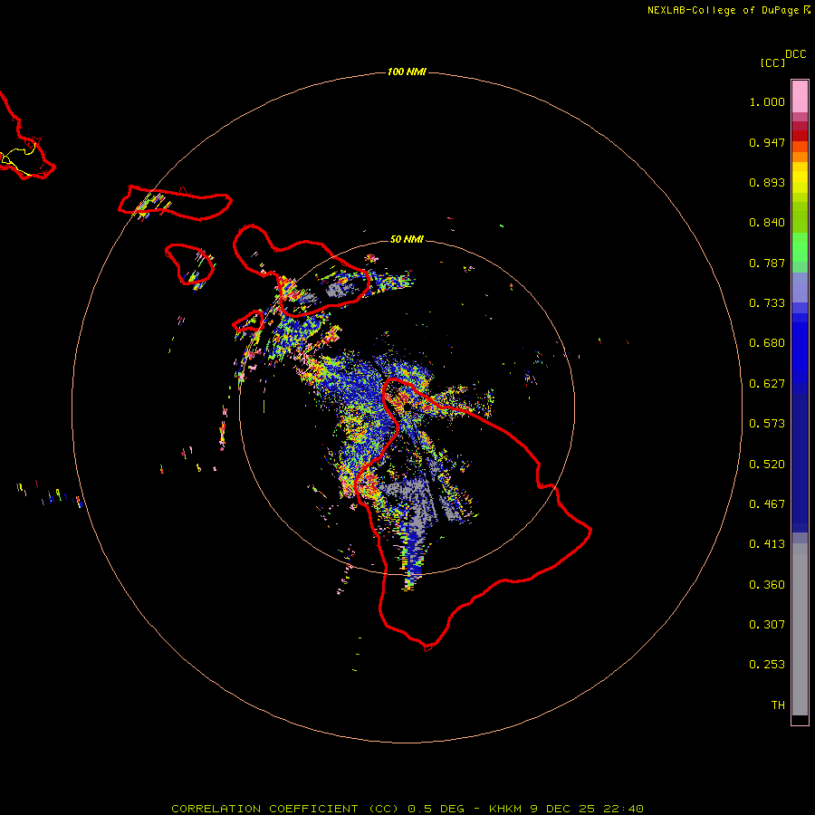This screenshot has width=815, height=815.
Task: Click the KHKM radar site identifier
Action: click(x=505, y=809)
